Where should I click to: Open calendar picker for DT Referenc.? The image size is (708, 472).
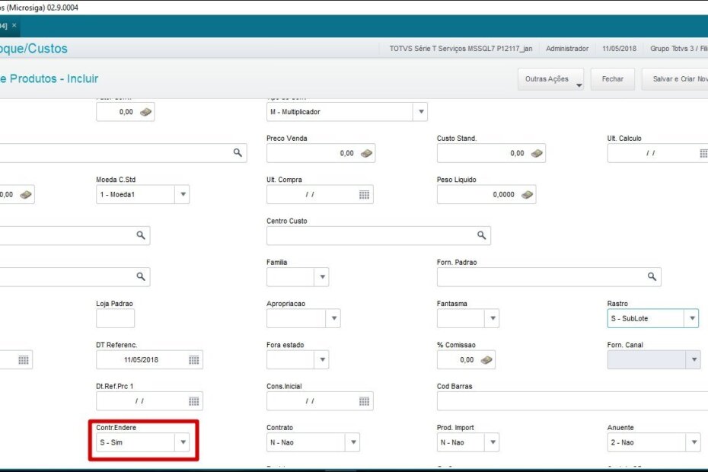click(x=194, y=359)
